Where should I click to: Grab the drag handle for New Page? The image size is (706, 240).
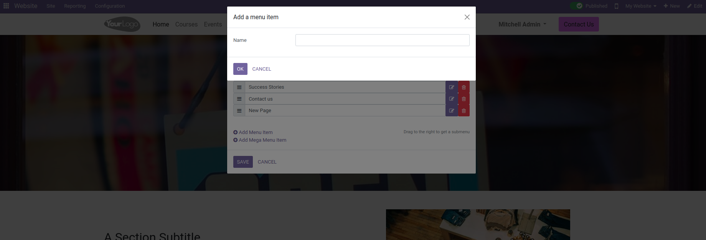[x=239, y=111]
